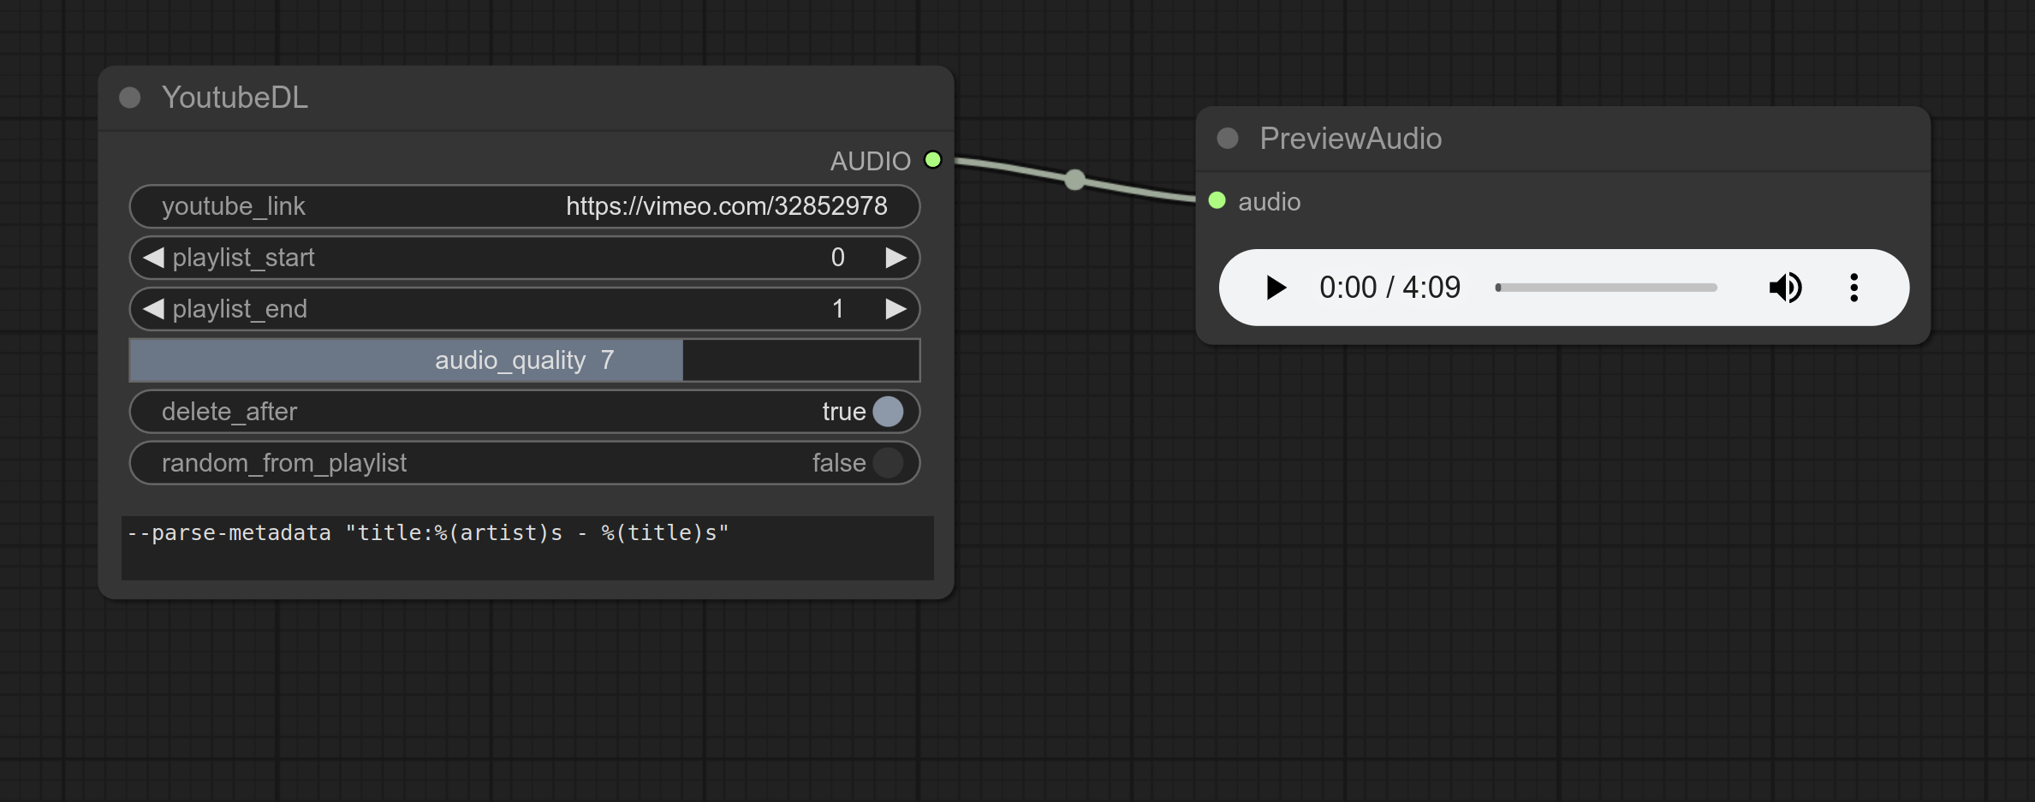Click the audio_quality slider bar
The height and width of the screenshot is (802, 2035).
click(524, 360)
